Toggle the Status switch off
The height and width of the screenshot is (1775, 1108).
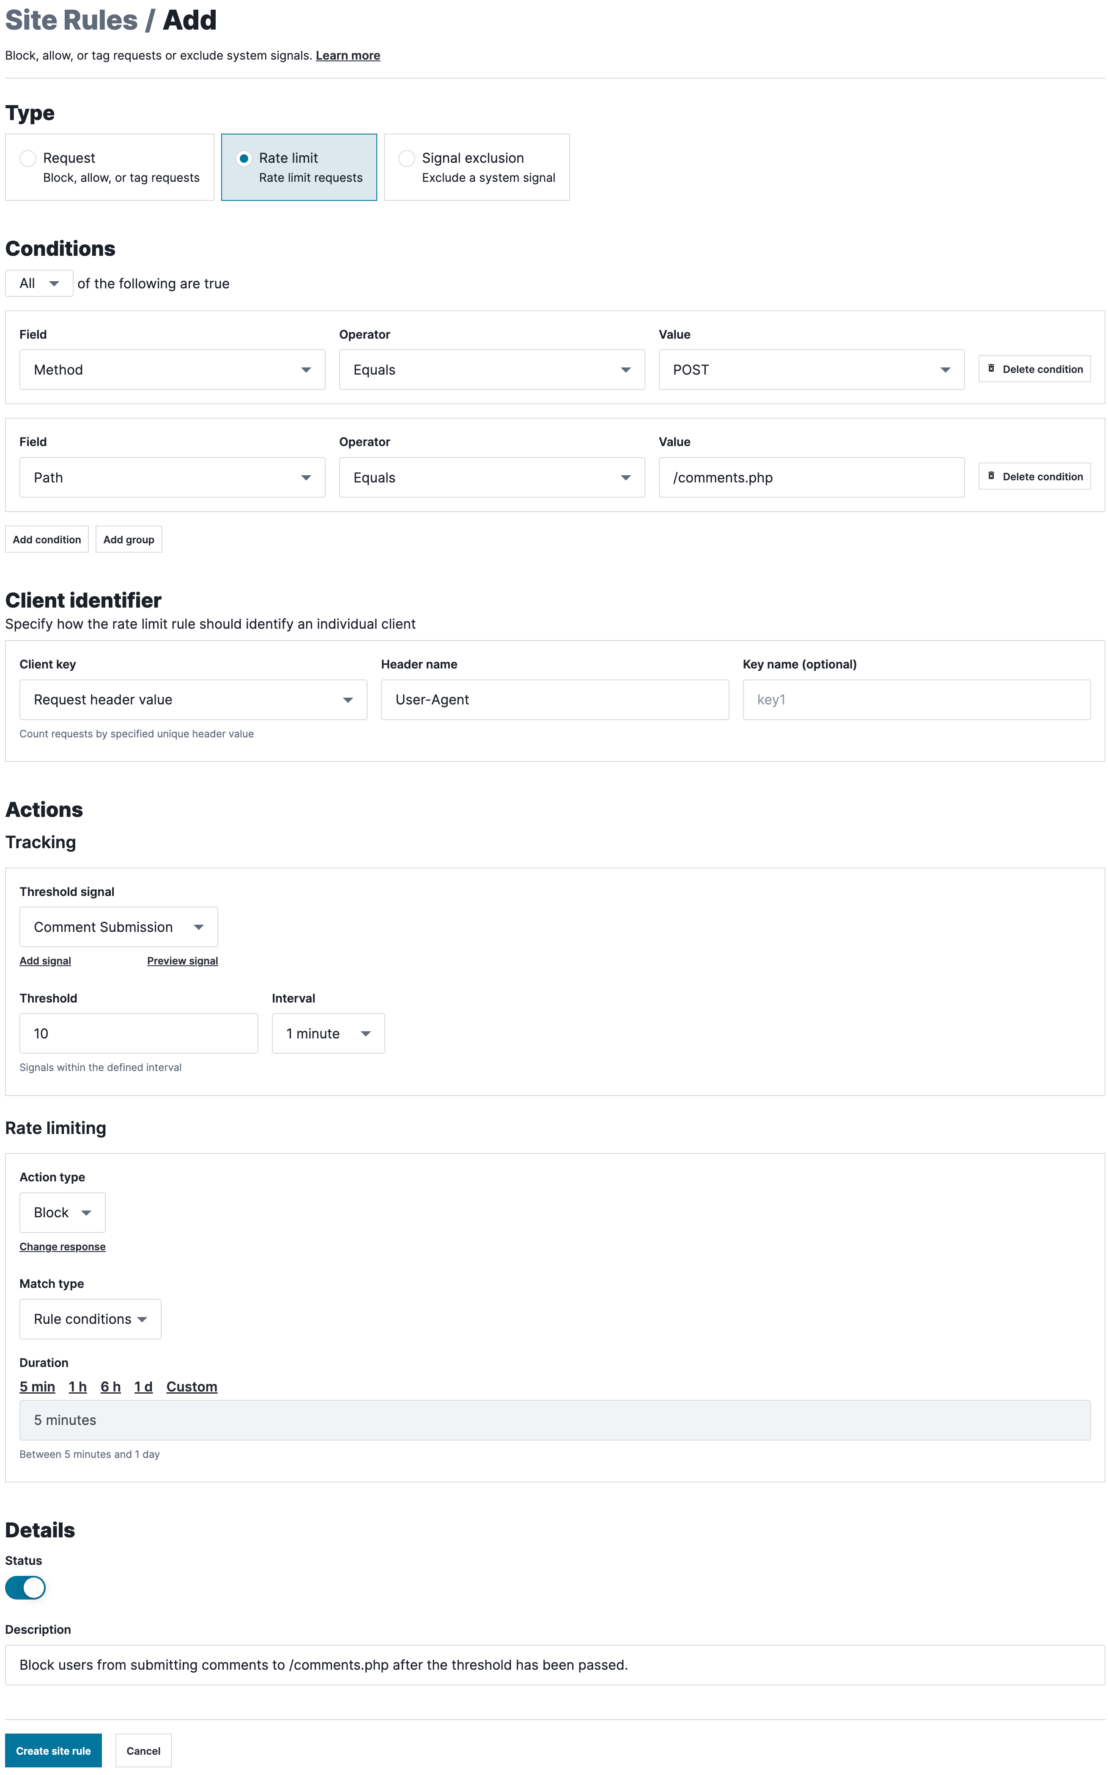[26, 1587]
